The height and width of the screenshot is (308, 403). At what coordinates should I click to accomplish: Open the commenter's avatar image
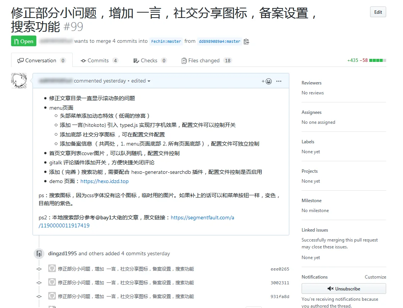(x=19, y=81)
